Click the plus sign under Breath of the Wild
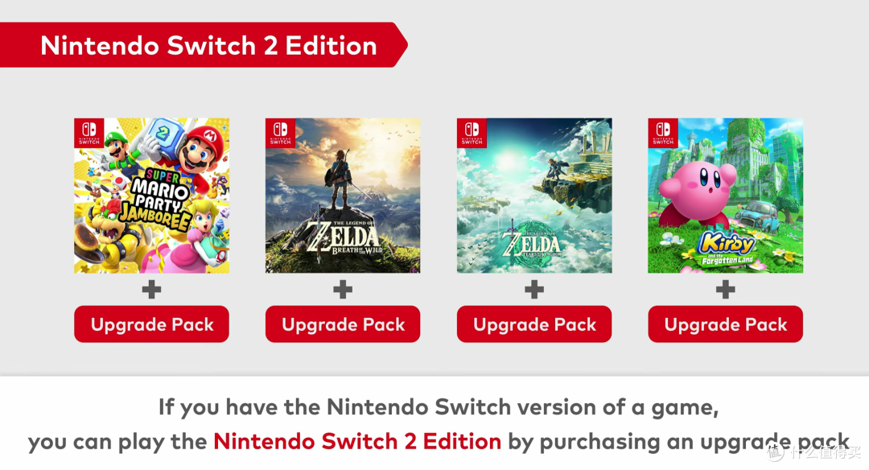 pyautogui.click(x=343, y=289)
